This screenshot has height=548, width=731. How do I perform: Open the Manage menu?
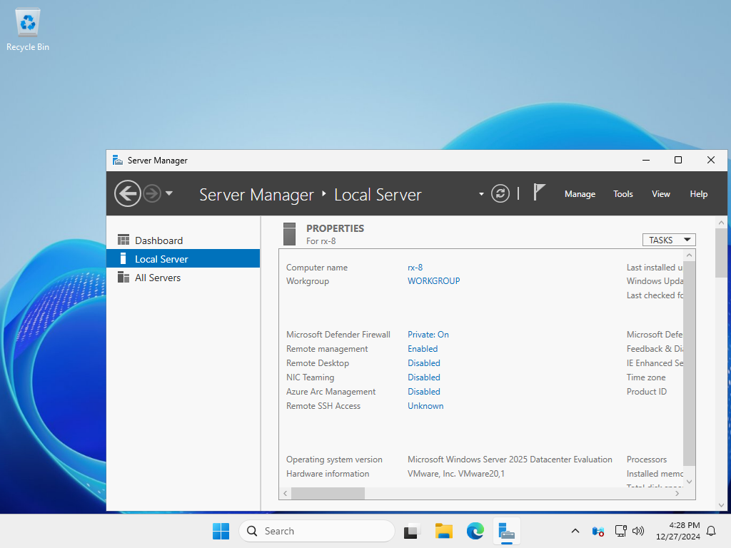coord(580,194)
